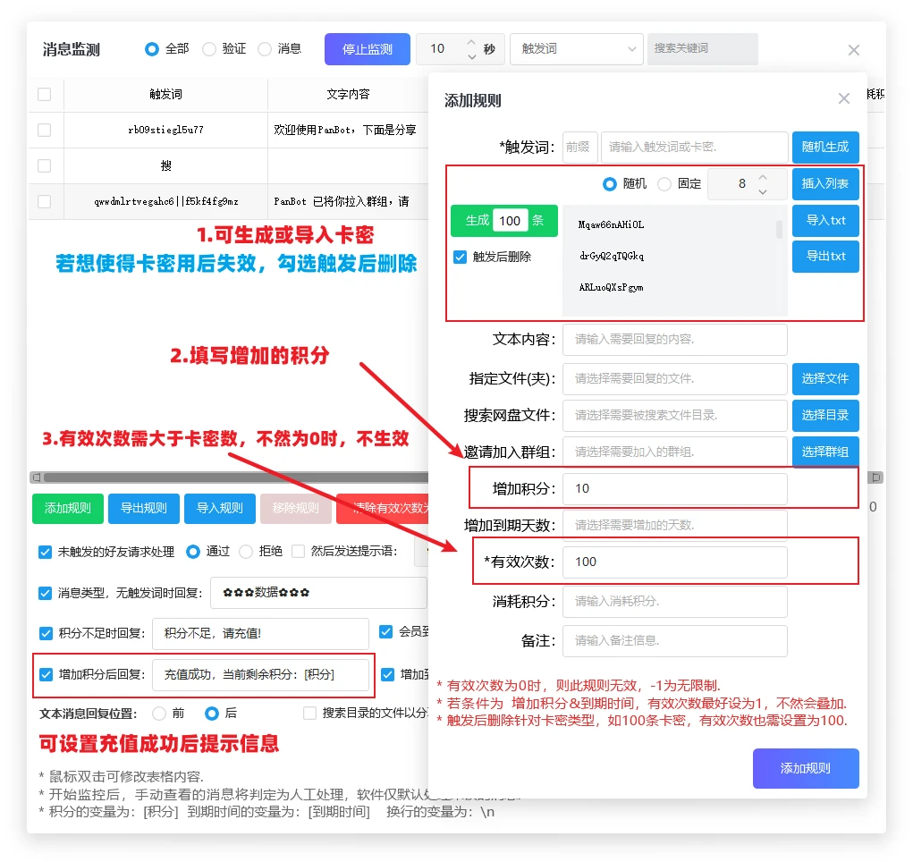Choose 拒绝 for friend requests
Image resolution: width=913 pixels, height=862 pixels.
pyautogui.click(x=246, y=552)
